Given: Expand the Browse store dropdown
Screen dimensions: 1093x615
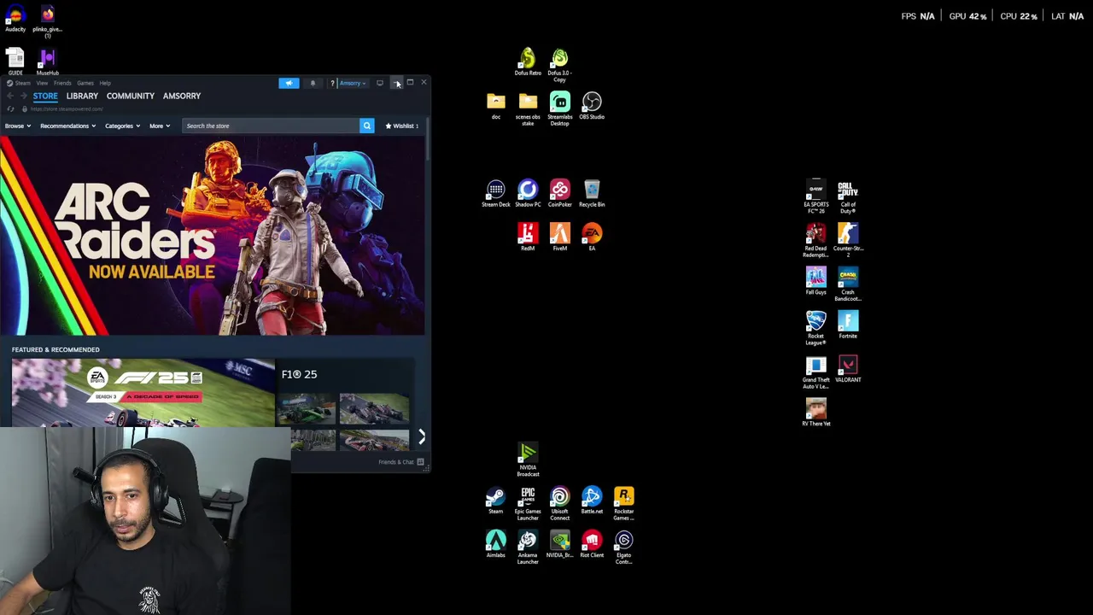Looking at the screenshot, I should (17, 126).
